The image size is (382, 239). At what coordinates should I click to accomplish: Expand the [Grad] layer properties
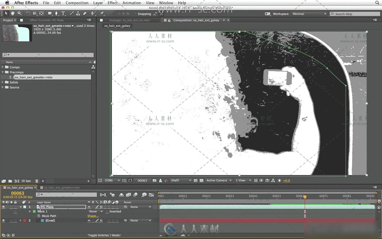click(x=21, y=220)
